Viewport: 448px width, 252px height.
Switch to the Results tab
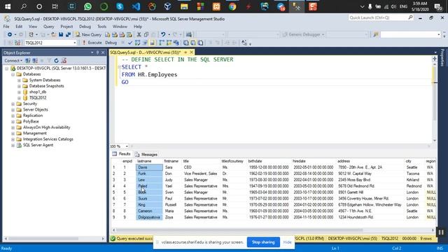point(122,154)
